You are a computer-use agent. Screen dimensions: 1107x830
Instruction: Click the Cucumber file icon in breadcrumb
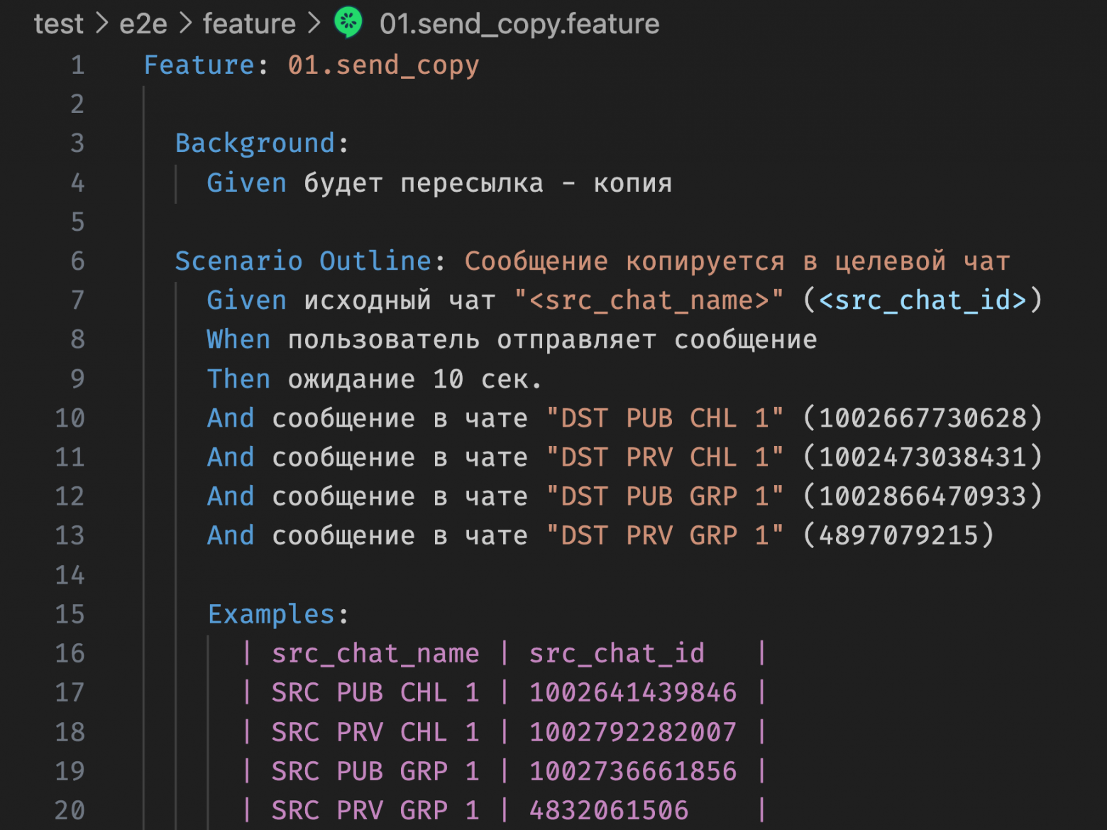tap(348, 23)
